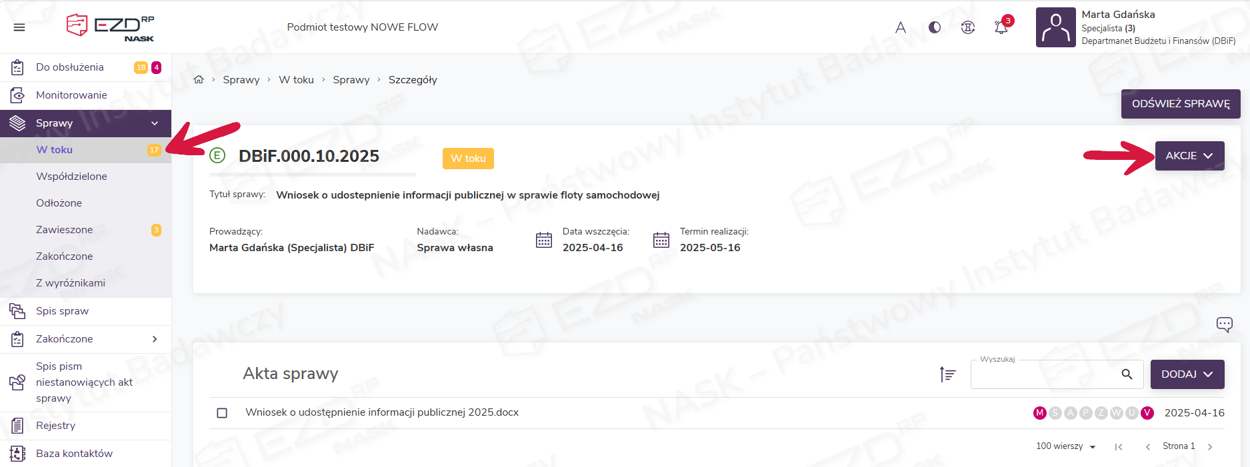Click the home breadcrumb icon
The image size is (1250, 467).
point(199,80)
